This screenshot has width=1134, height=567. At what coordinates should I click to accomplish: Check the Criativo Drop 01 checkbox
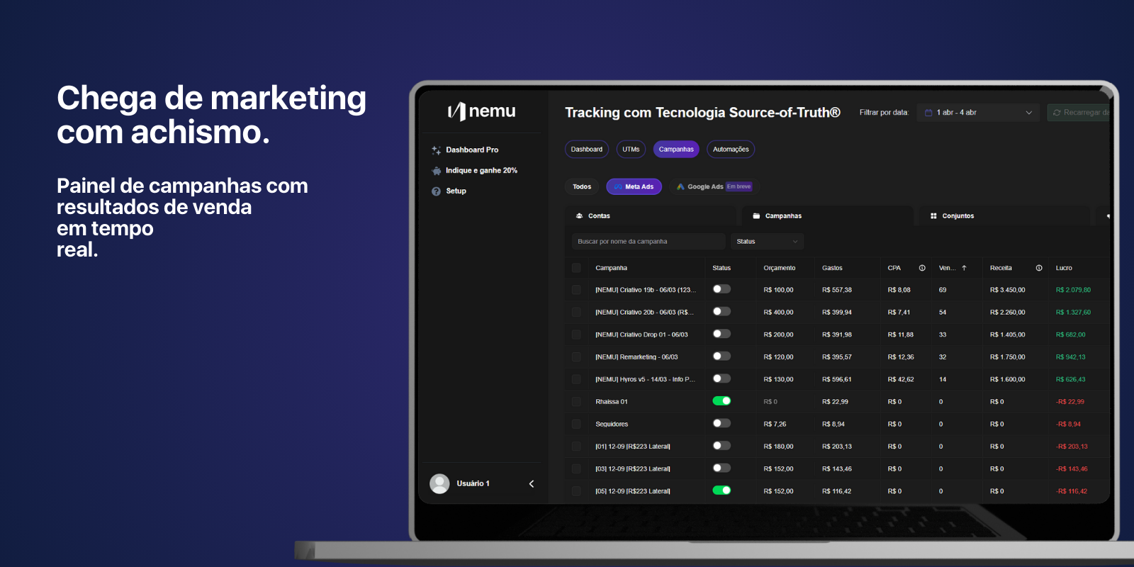pyautogui.click(x=576, y=335)
